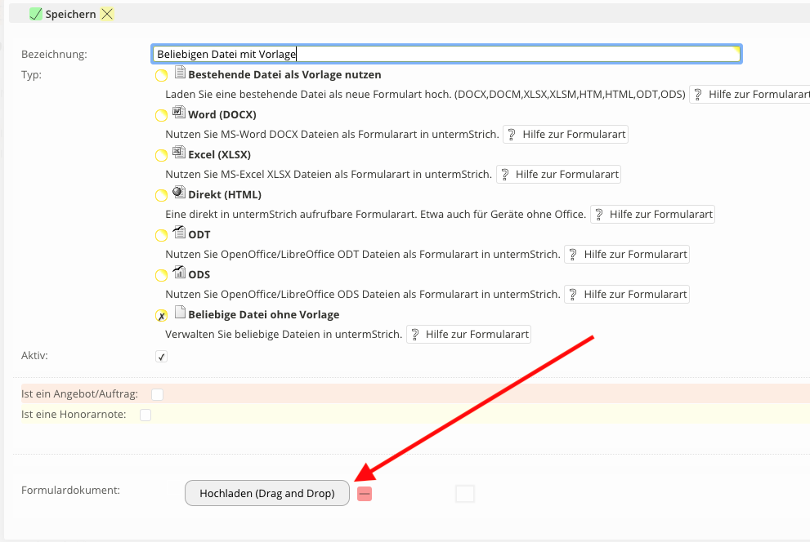Select the Bestehende Datei als Vorlage radio
Screen dimensions: 810x542
(162, 75)
